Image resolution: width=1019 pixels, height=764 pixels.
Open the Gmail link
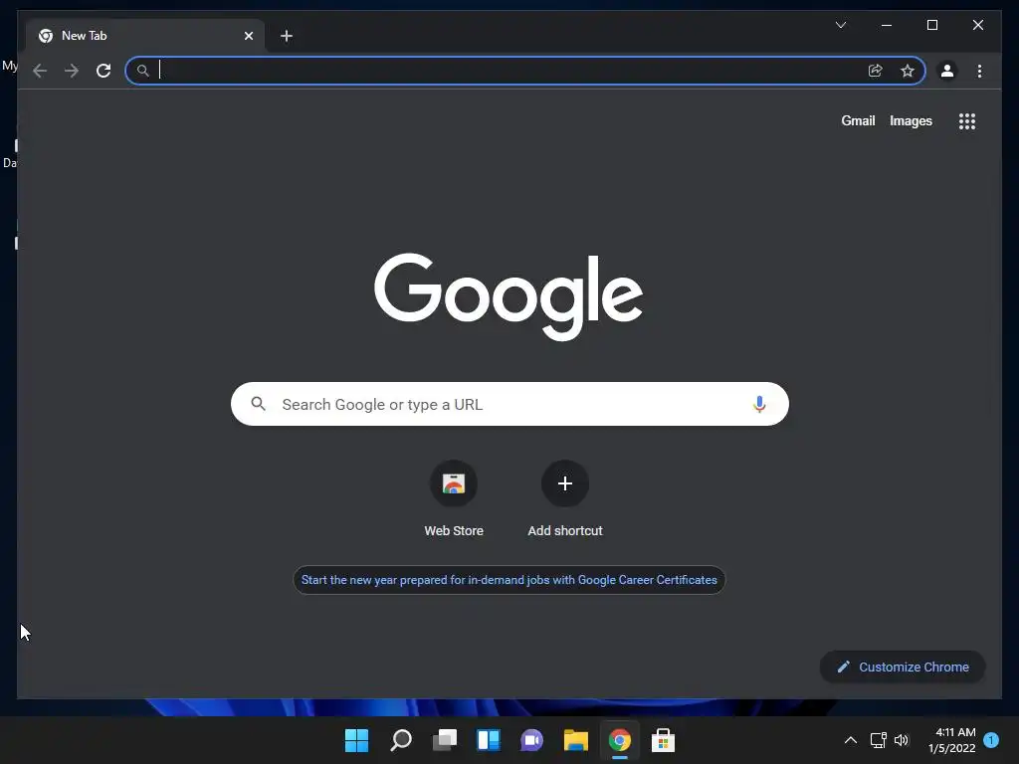coord(858,120)
